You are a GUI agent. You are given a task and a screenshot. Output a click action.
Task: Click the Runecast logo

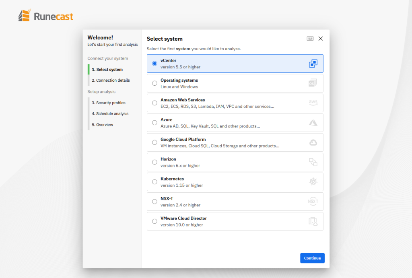point(46,16)
